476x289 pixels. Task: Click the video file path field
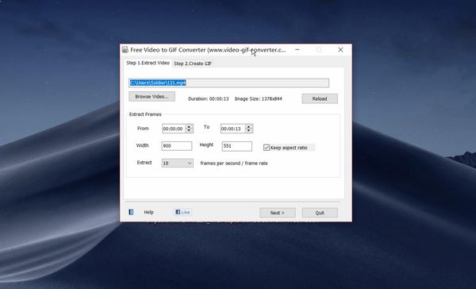coord(229,83)
